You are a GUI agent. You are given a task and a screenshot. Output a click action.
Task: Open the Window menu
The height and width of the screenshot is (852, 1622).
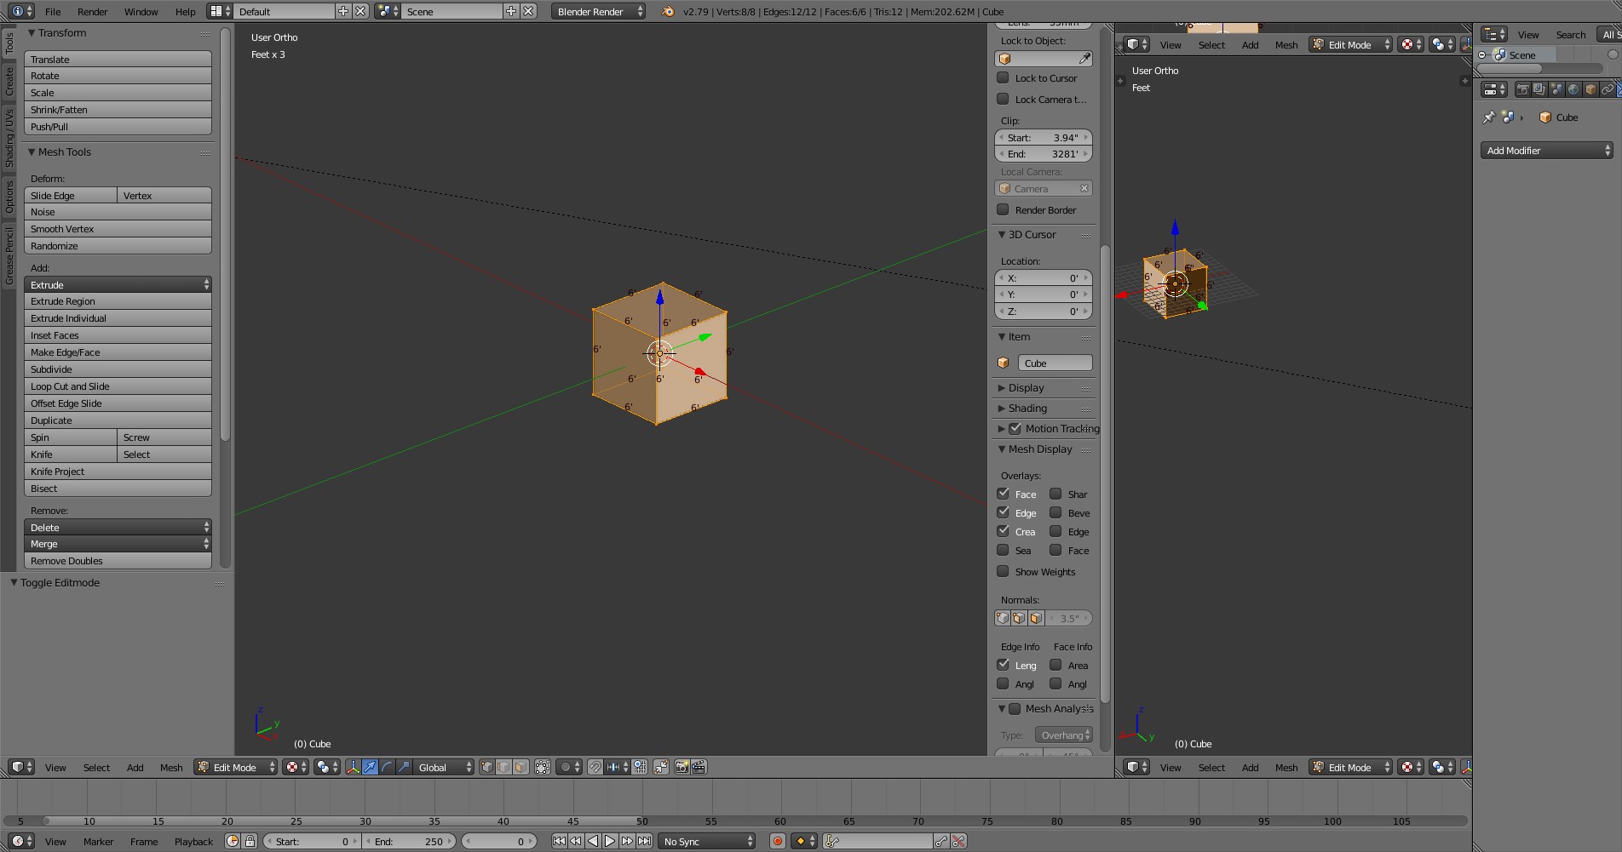pos(141,11)
